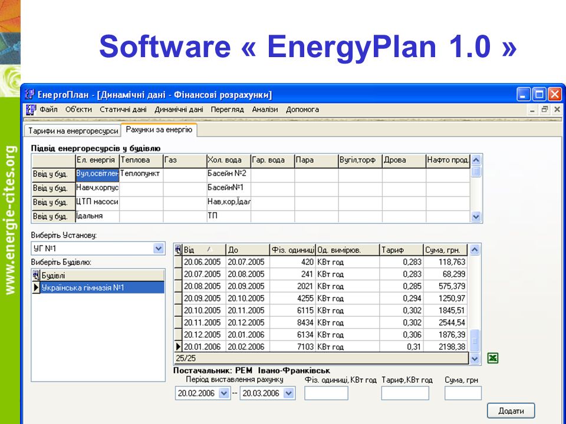Screen dimensions: 566x424
Task: Switch to Рахунки за енергію tab
Action: 159,130
